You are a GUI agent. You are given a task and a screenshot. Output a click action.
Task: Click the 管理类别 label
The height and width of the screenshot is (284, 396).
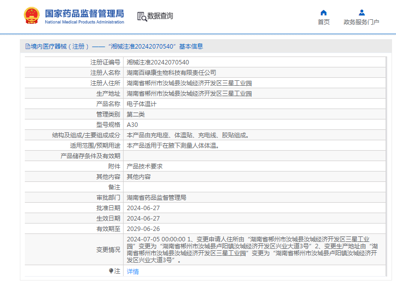pyautogui.click(x=108, y=114)
